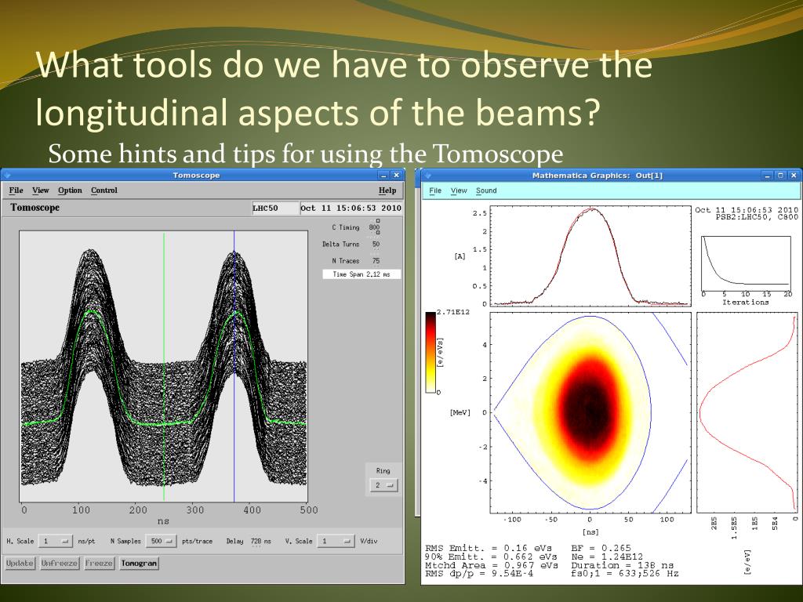Open the View menu in Tomoscope window
Screen dimensions: 803x602
41,190
